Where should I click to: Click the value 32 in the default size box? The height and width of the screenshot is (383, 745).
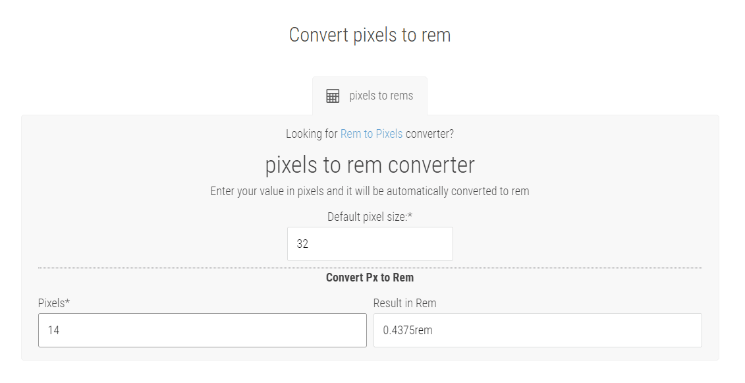(302, 244)
